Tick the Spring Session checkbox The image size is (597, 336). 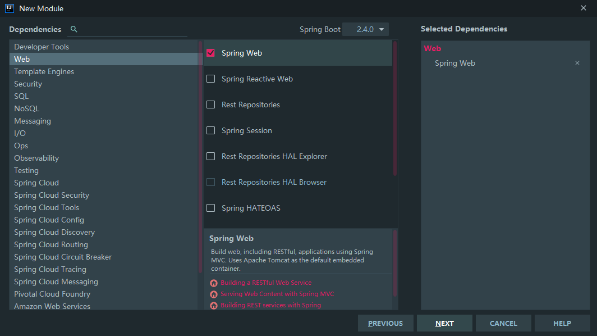[210, 130]
